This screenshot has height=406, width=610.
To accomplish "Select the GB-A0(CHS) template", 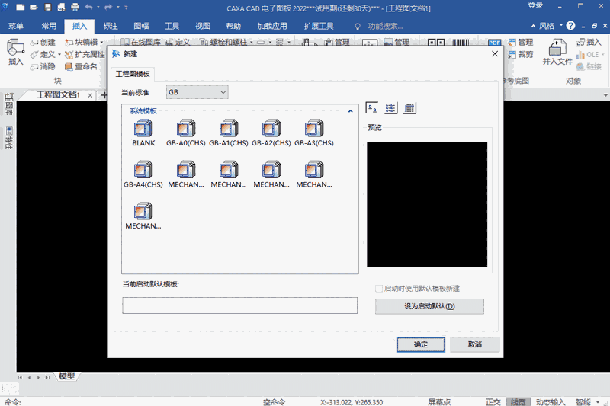I will pyautogui.click(x=186, y=133).
